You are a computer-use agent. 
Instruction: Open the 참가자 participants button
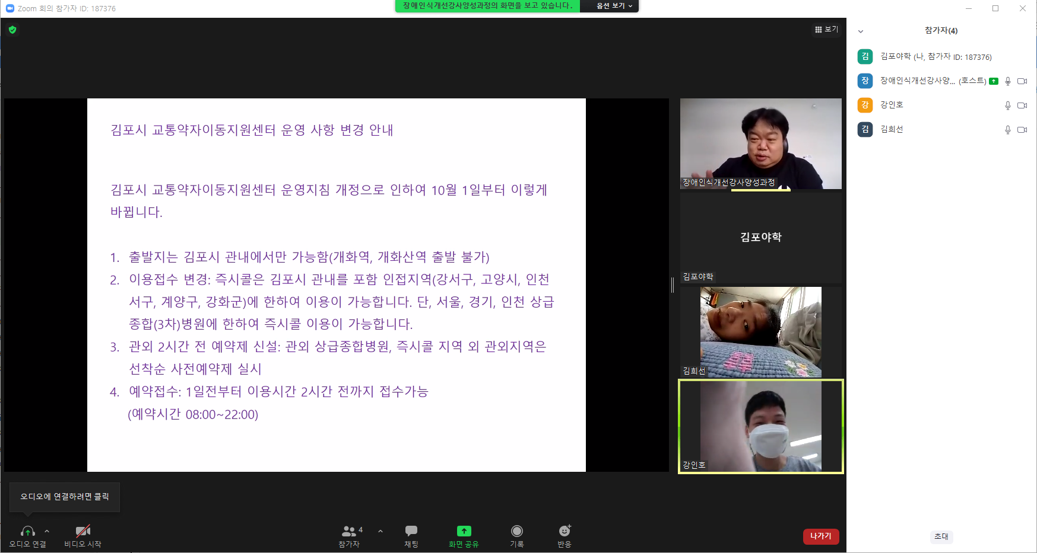(349, 535)
